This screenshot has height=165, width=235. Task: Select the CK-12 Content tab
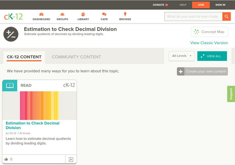coord(24,57)
